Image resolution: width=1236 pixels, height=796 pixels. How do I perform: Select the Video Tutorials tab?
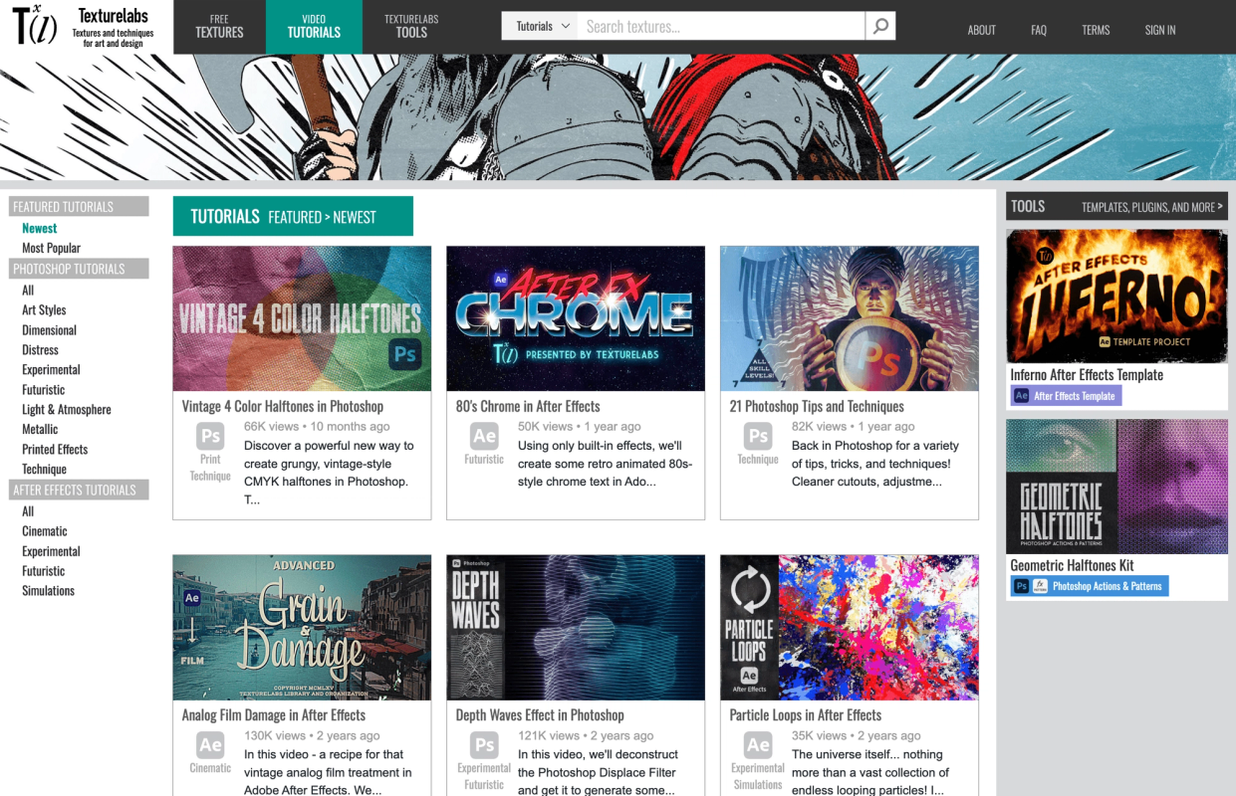[314, 27]
